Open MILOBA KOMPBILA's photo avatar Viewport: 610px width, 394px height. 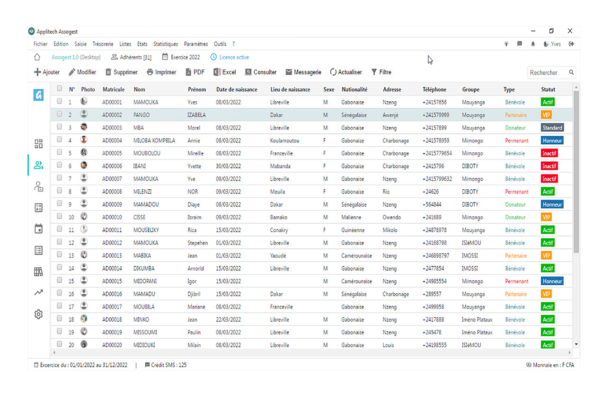[84, 140]
